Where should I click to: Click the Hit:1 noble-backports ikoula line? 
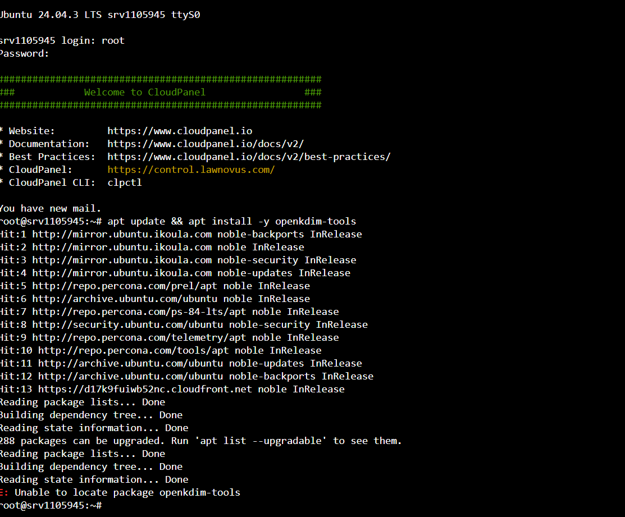[x=181, y=234]
